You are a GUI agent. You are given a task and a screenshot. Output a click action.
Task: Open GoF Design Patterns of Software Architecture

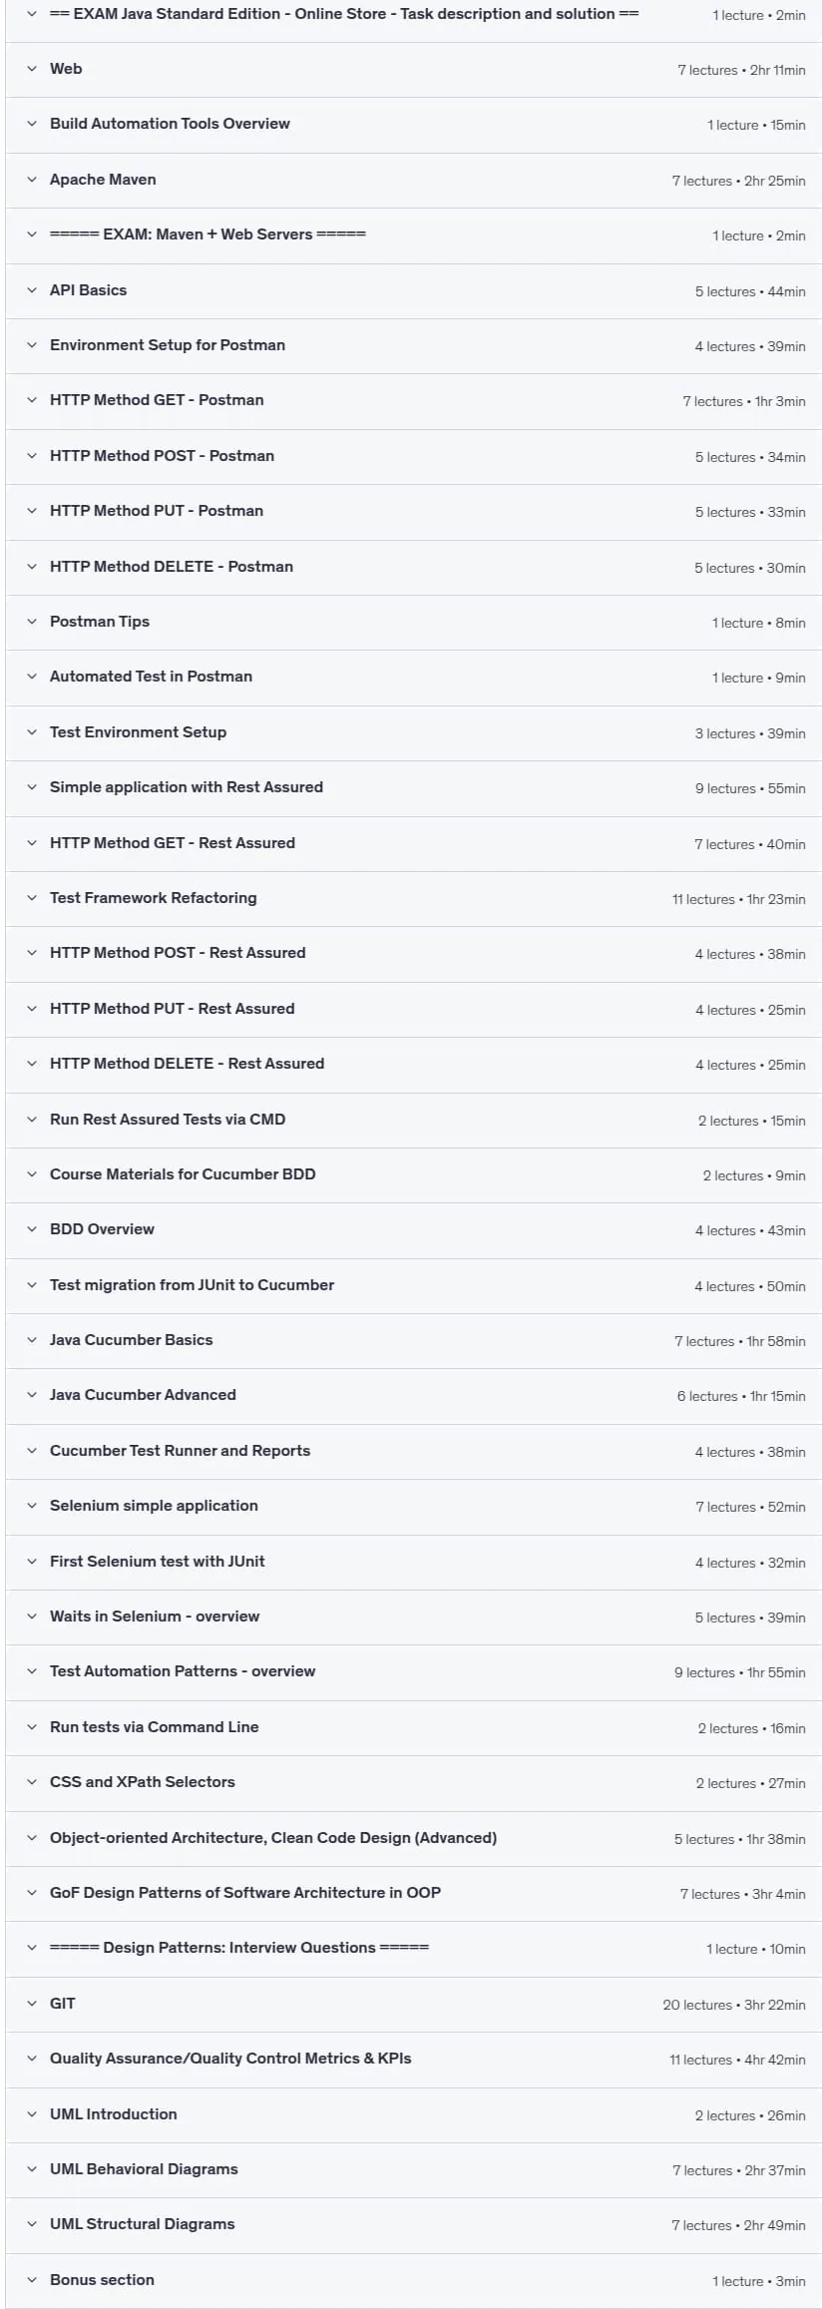click(414, 1893)
